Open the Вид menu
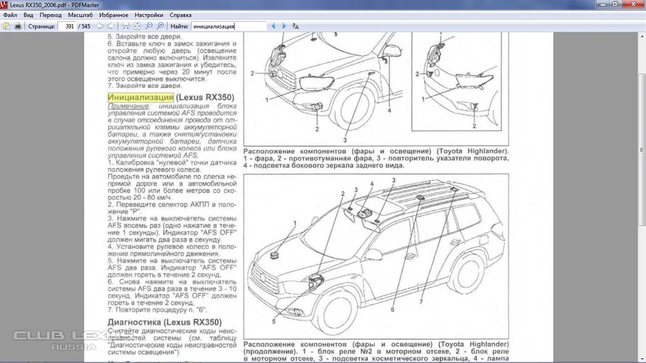Screen dimensions: 646x363 (28, 15)
